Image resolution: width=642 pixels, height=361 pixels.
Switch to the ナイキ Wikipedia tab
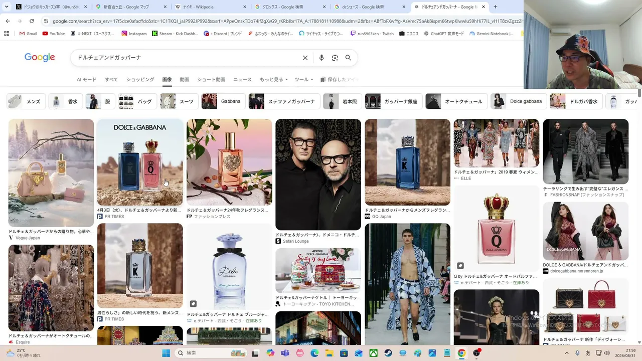(x=211, y=7)
